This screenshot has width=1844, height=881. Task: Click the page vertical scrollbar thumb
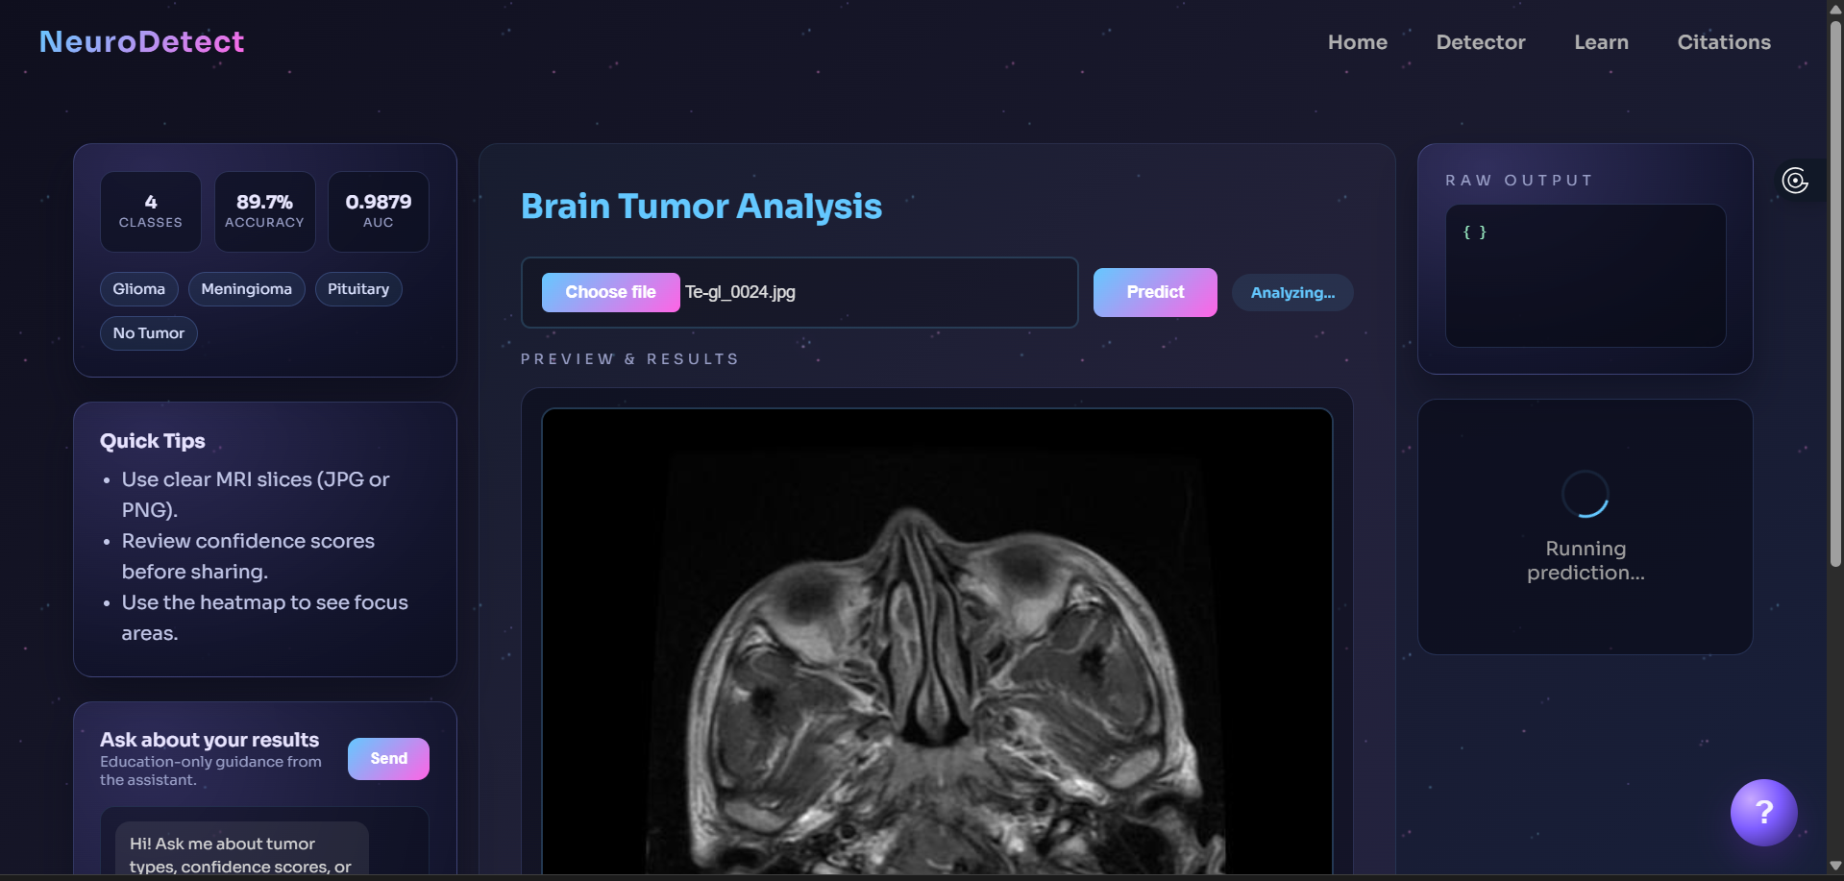click(1835, 293)
